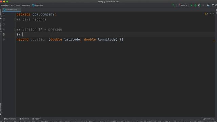Click the '// version 14 - preview' comment
This screenshot has width=217, height=122.
pyautogui.click(x=39, y=29)
